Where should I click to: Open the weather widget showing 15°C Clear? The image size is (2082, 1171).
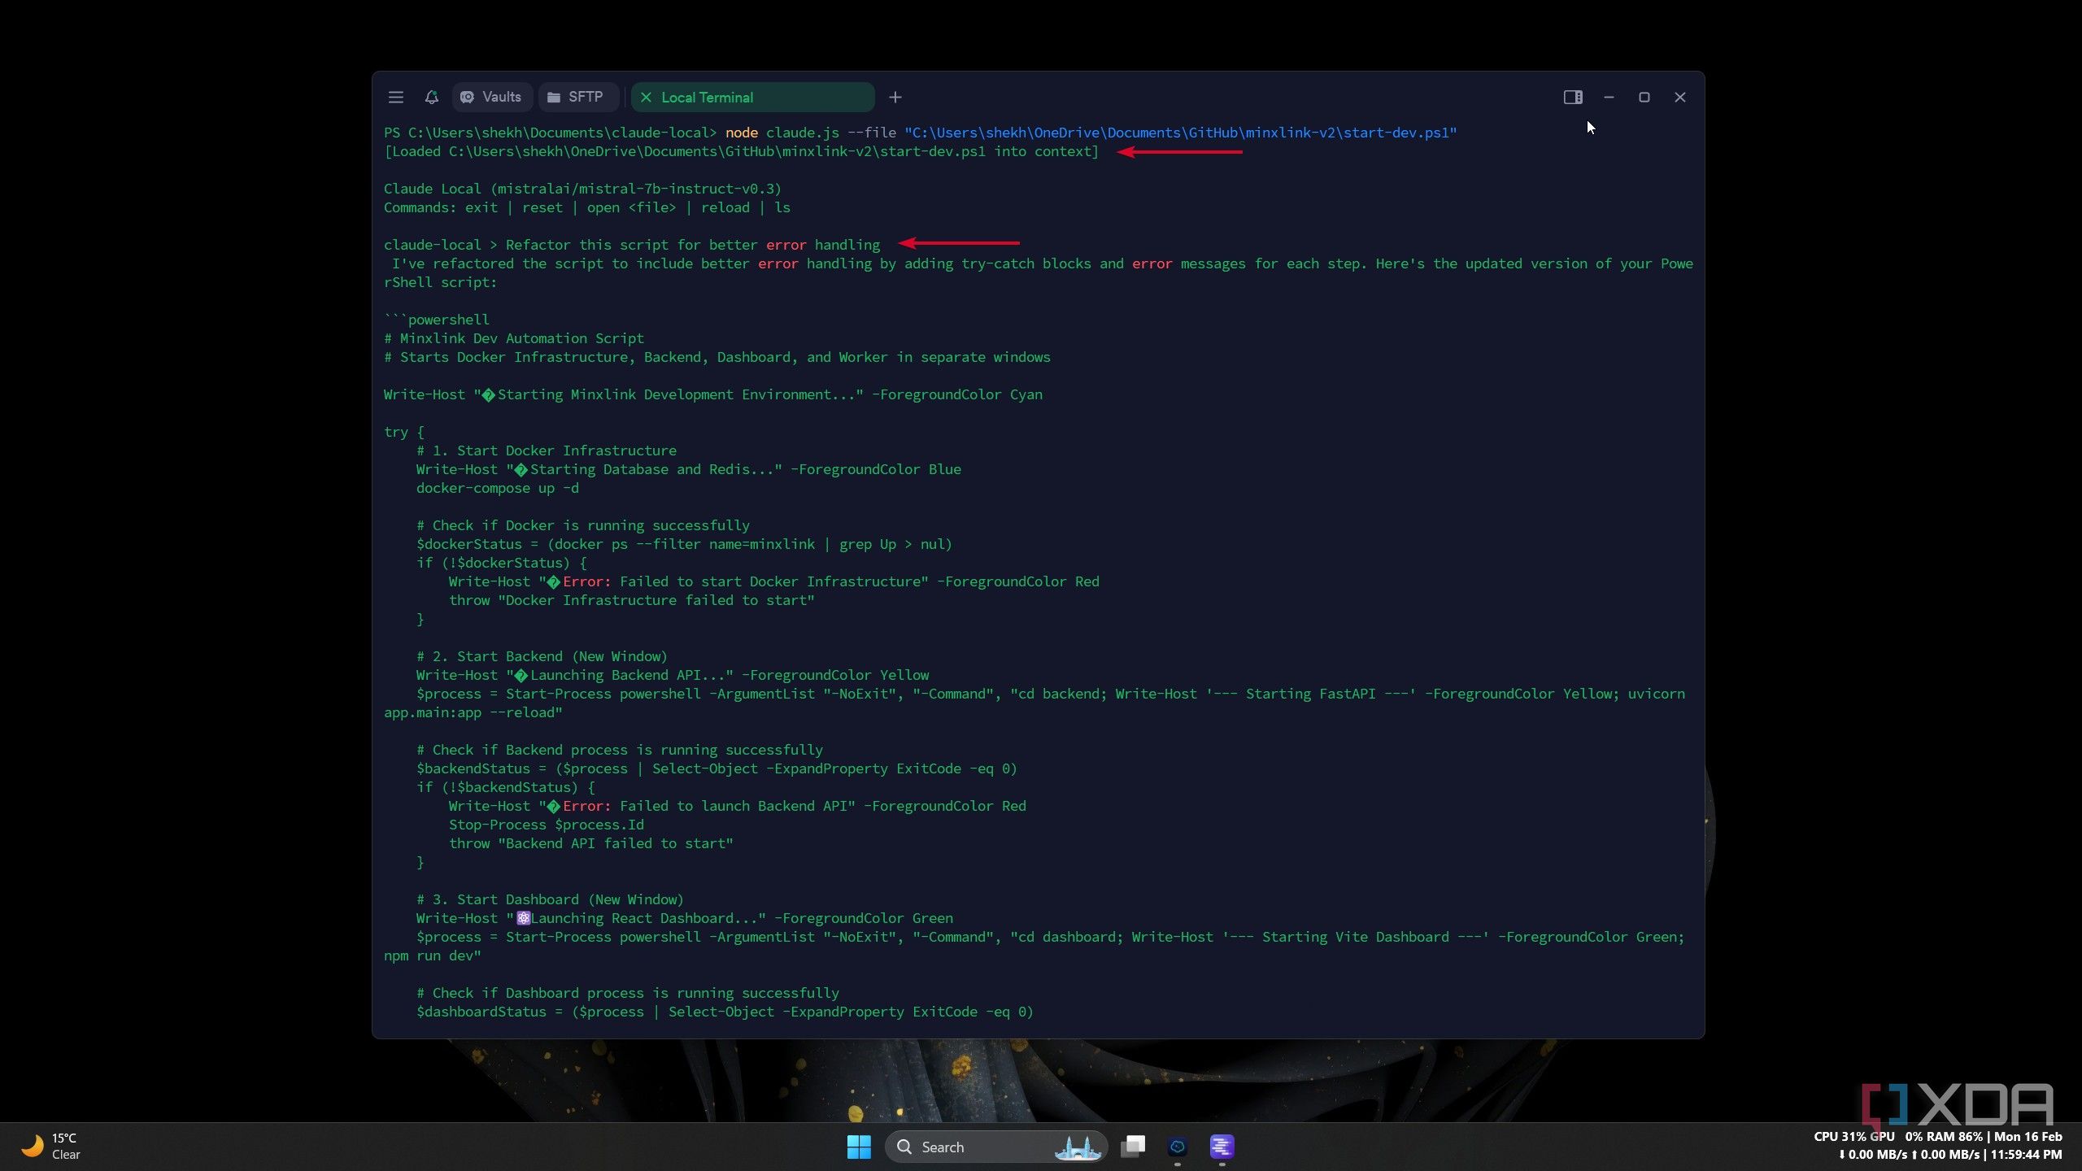(x=50, y=1147)
